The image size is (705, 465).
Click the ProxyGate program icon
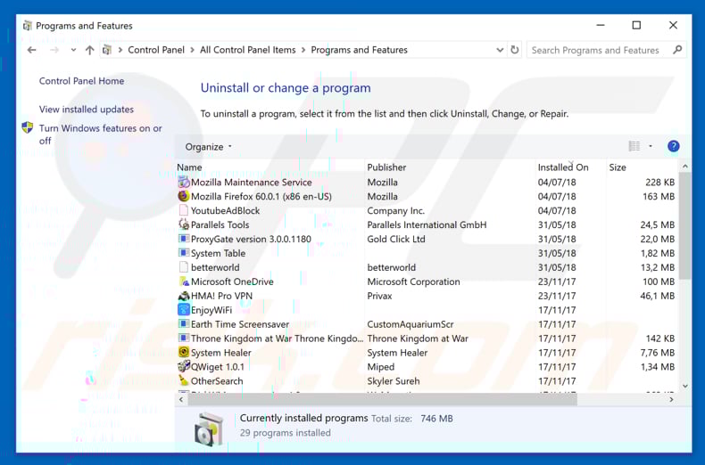pyautogui.click(x=184, y=239)
